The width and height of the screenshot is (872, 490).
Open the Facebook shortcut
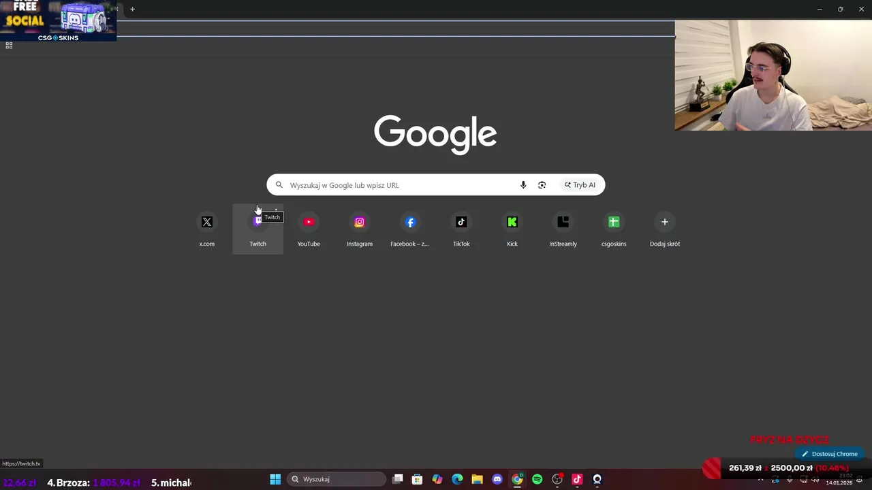[x=410, y=229]
